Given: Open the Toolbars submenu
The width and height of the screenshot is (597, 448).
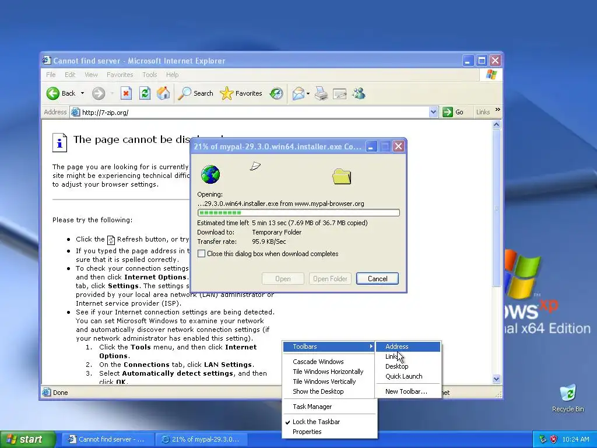Looking at the screenshot, I should click(x=329, y=346).
